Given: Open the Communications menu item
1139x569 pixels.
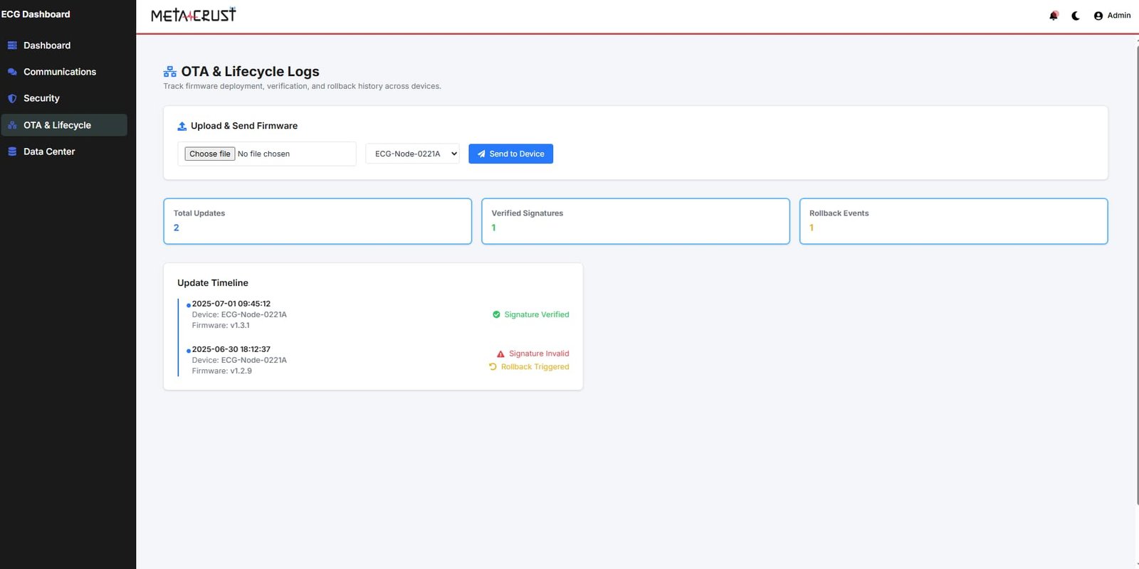Looking at the screenshot, I should tap(60, 72).
